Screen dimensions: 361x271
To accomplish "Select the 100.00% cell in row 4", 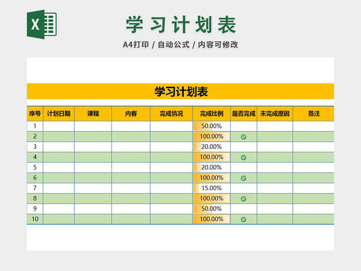I will click(x=212, y=157).
